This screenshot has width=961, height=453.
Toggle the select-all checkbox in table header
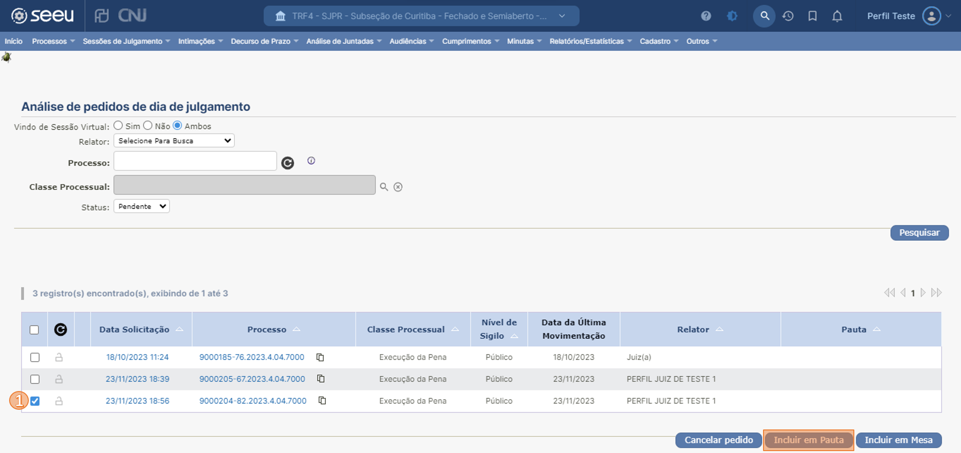pos(34,330)
